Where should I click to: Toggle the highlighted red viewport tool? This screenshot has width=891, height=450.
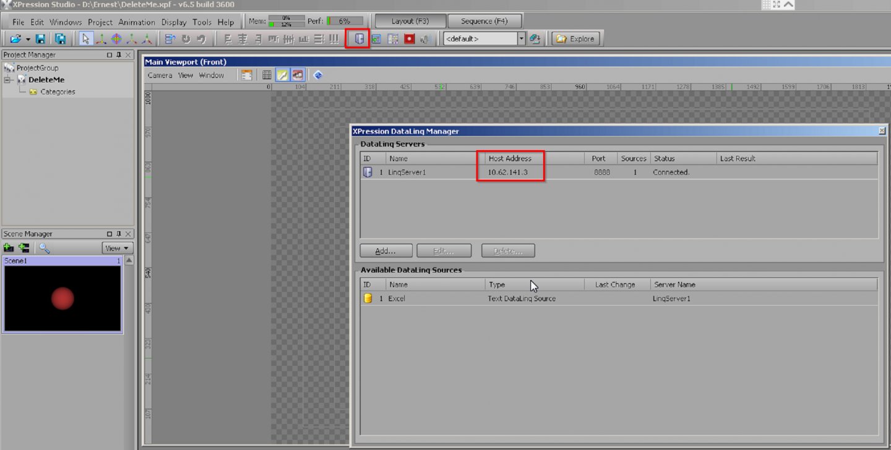(x=298, y=75)
